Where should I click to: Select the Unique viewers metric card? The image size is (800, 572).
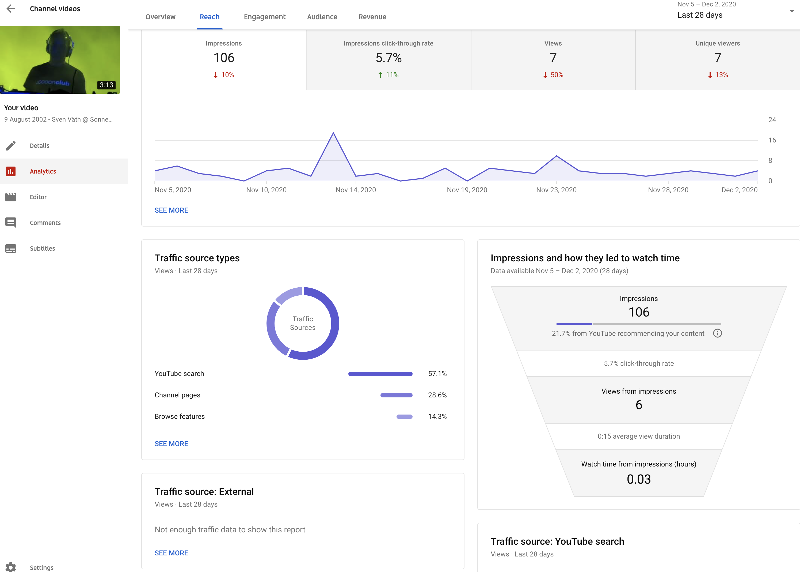tap(717, 59)
